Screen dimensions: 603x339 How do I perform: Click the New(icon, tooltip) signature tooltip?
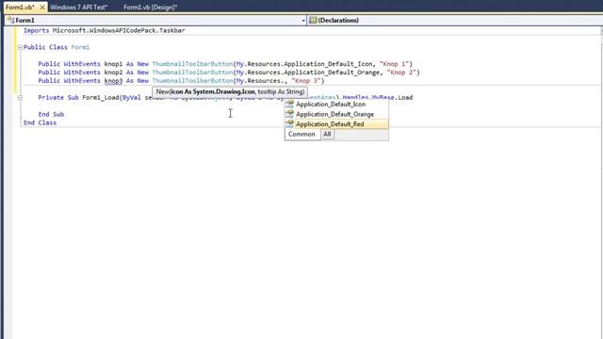(230, 92)
